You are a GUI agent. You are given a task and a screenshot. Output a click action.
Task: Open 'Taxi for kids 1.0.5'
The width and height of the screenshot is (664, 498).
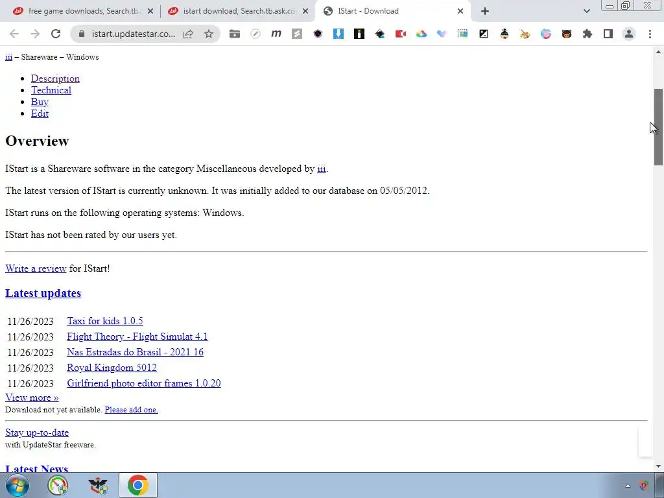[105, 321]
